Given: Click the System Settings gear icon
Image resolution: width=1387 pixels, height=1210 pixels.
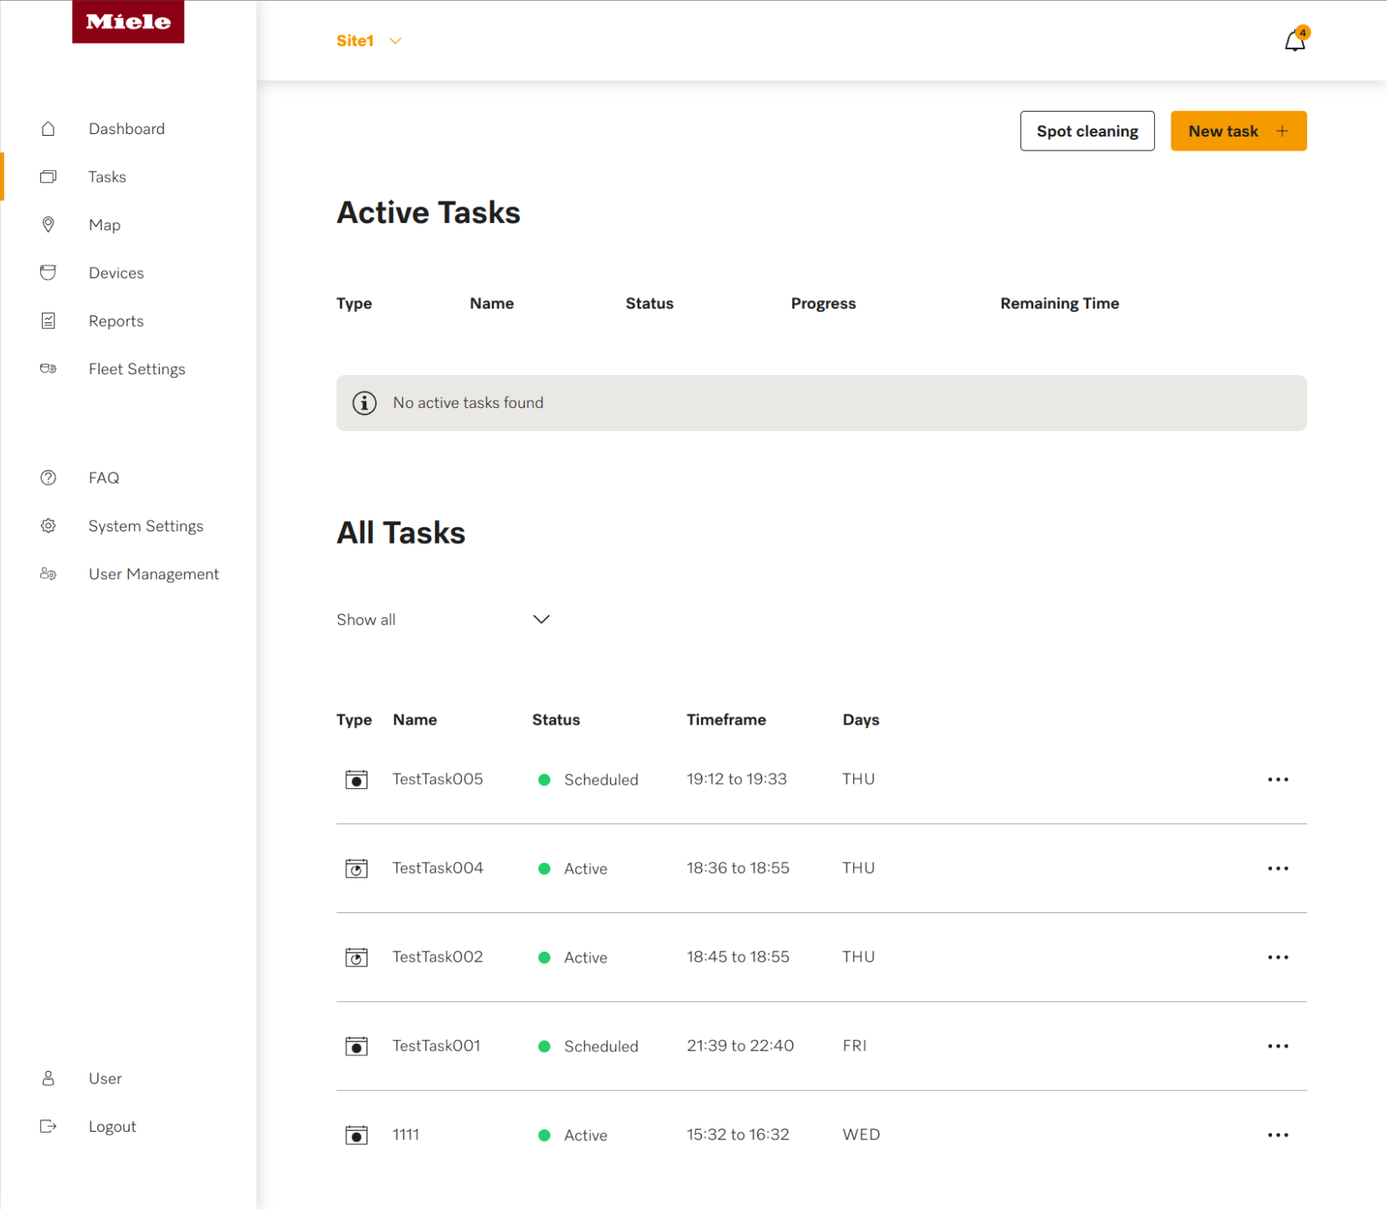Looking at the screenshot, I should tap(49, 526).
